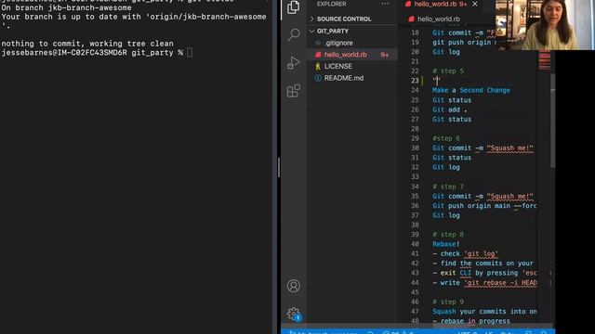Click 'Git log' on line 32
Image resolution: width=595 pixels, height=334 pixels.
[x=446, y=167]
